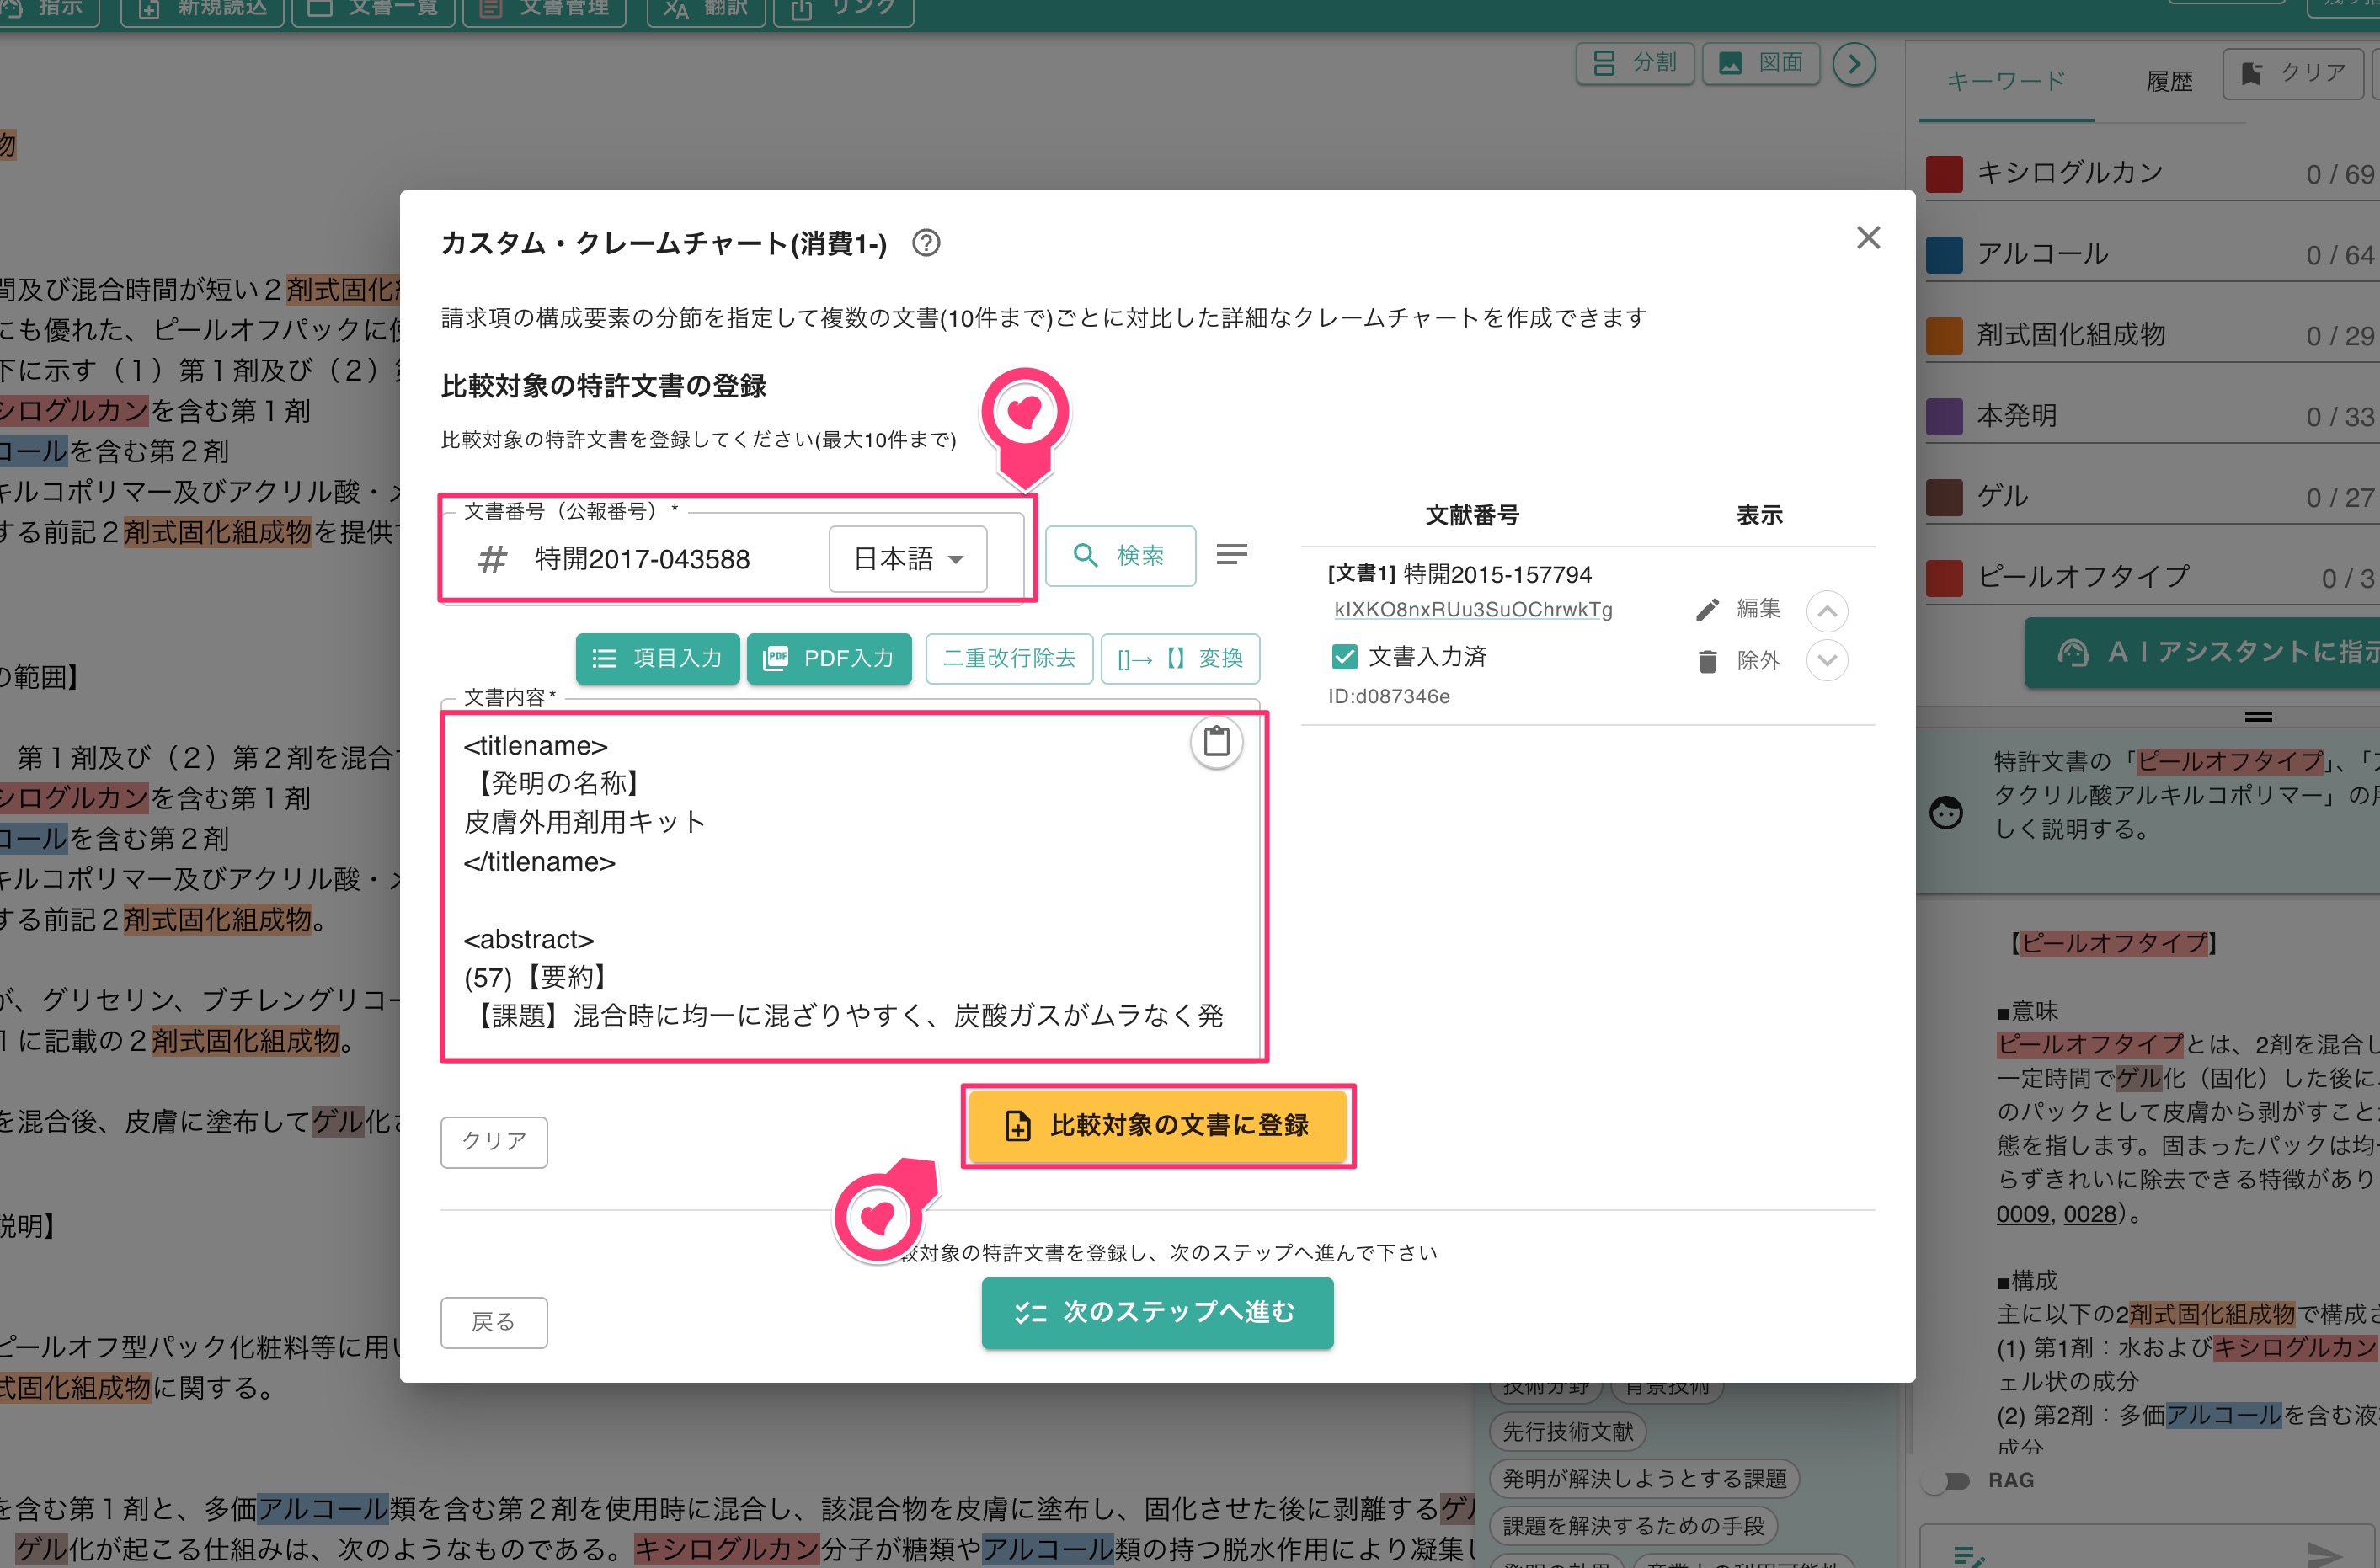Image resolution: width=2380 pixels, height=1568 pixels.
Task: Click the ピールオフタイプ red color swatch
Action: pyautogui.click(x=1944, y=577)
